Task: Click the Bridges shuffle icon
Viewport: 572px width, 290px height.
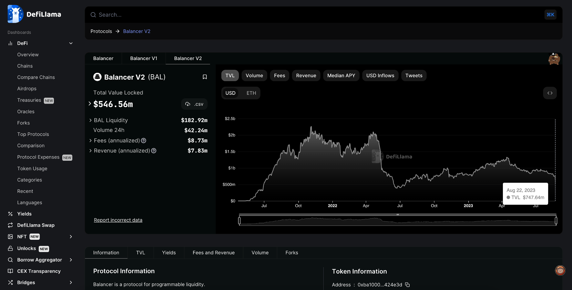Action: (x=10, y=282)
